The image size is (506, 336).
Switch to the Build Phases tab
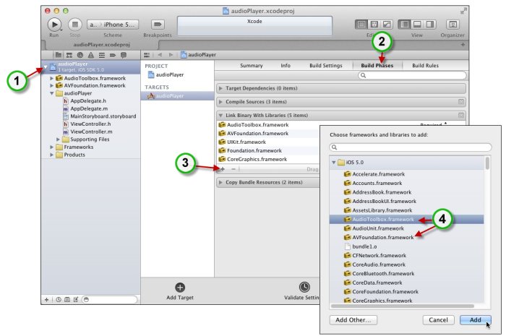pos(377,66)
